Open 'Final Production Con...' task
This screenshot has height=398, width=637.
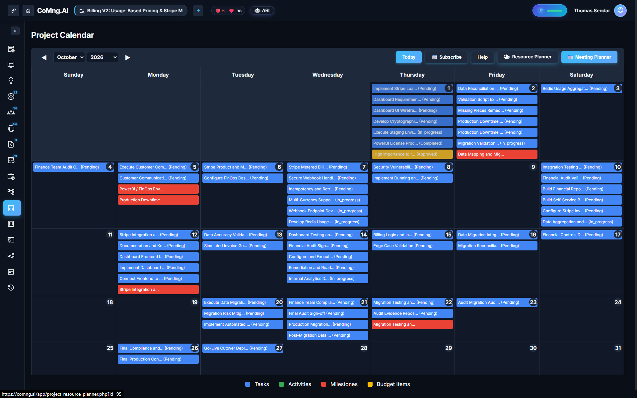[158, 359]
